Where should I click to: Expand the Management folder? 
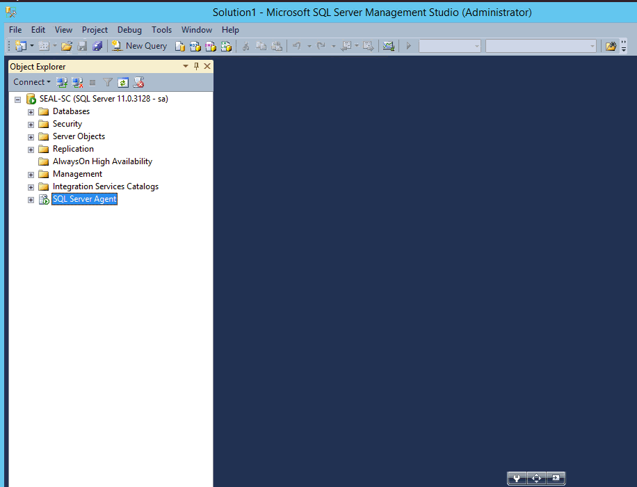[x=31, y=175]
